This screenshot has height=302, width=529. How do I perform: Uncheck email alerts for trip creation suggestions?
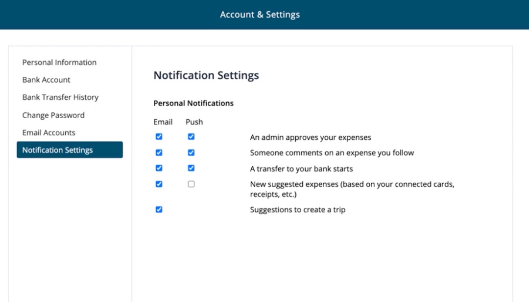pos(159,209)
